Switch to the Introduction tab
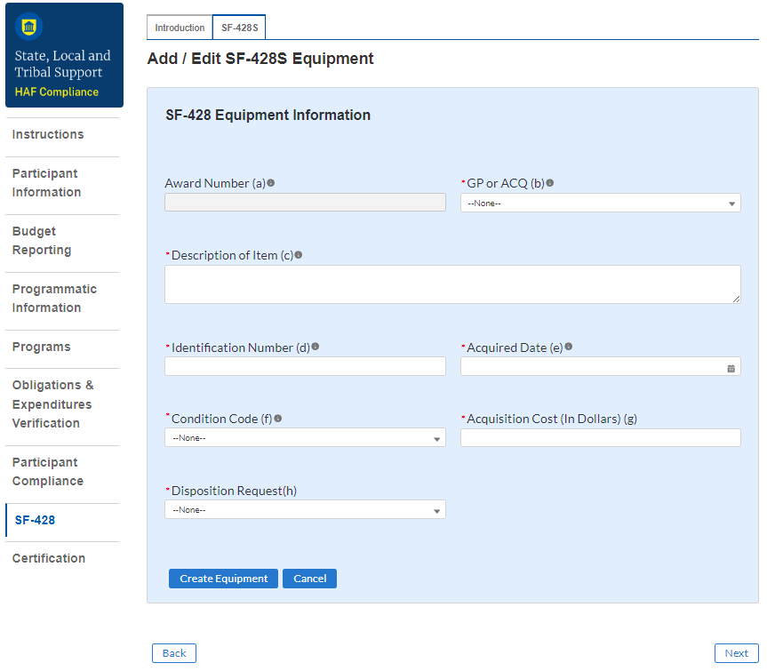 point(180,28)
